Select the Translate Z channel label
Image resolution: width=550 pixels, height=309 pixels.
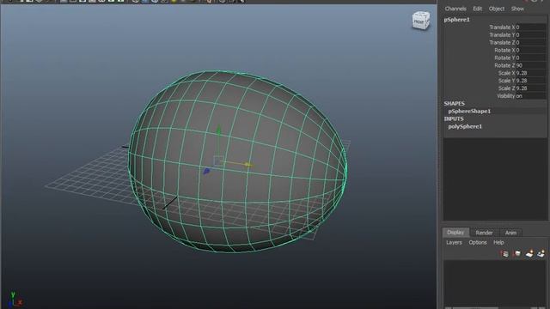click(x=502, y=43)
